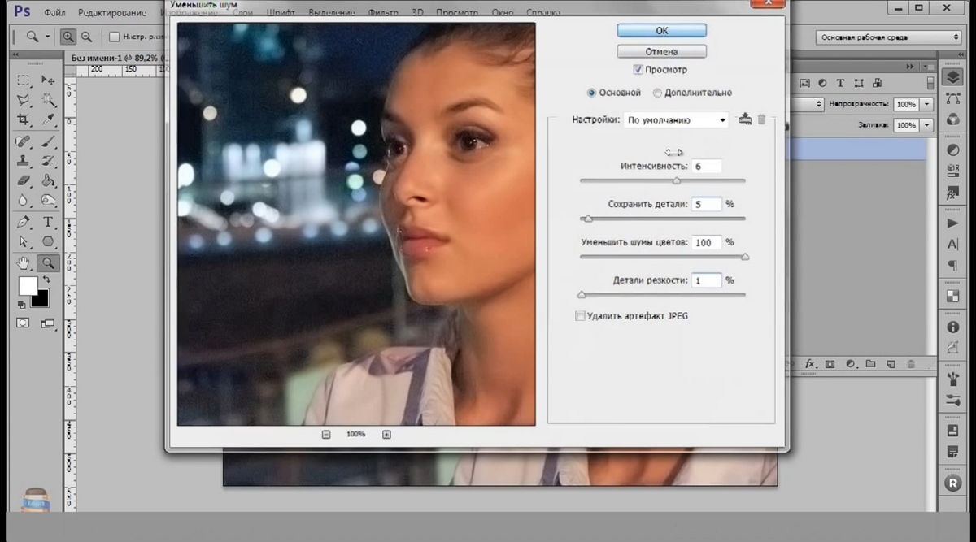
Task: Select the Pen tool
Action: tap(24, 222)
